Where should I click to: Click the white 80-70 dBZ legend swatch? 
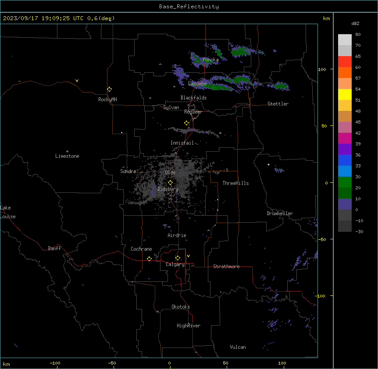point(345,40)
